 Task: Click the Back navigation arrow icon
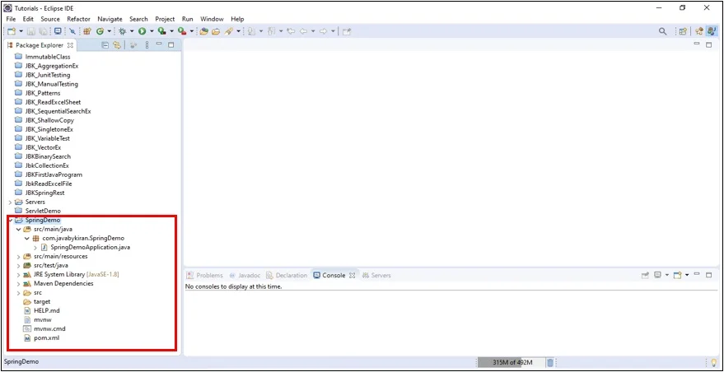click(303, 31)
